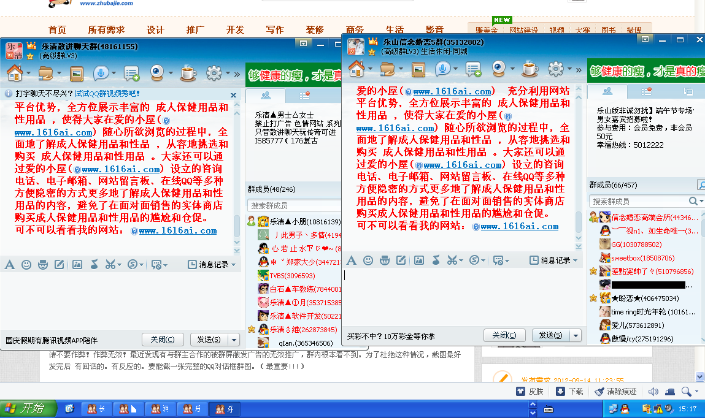705x418 pixels.
Task: Click 下载 in browser status bar
Action: (569, 392)
